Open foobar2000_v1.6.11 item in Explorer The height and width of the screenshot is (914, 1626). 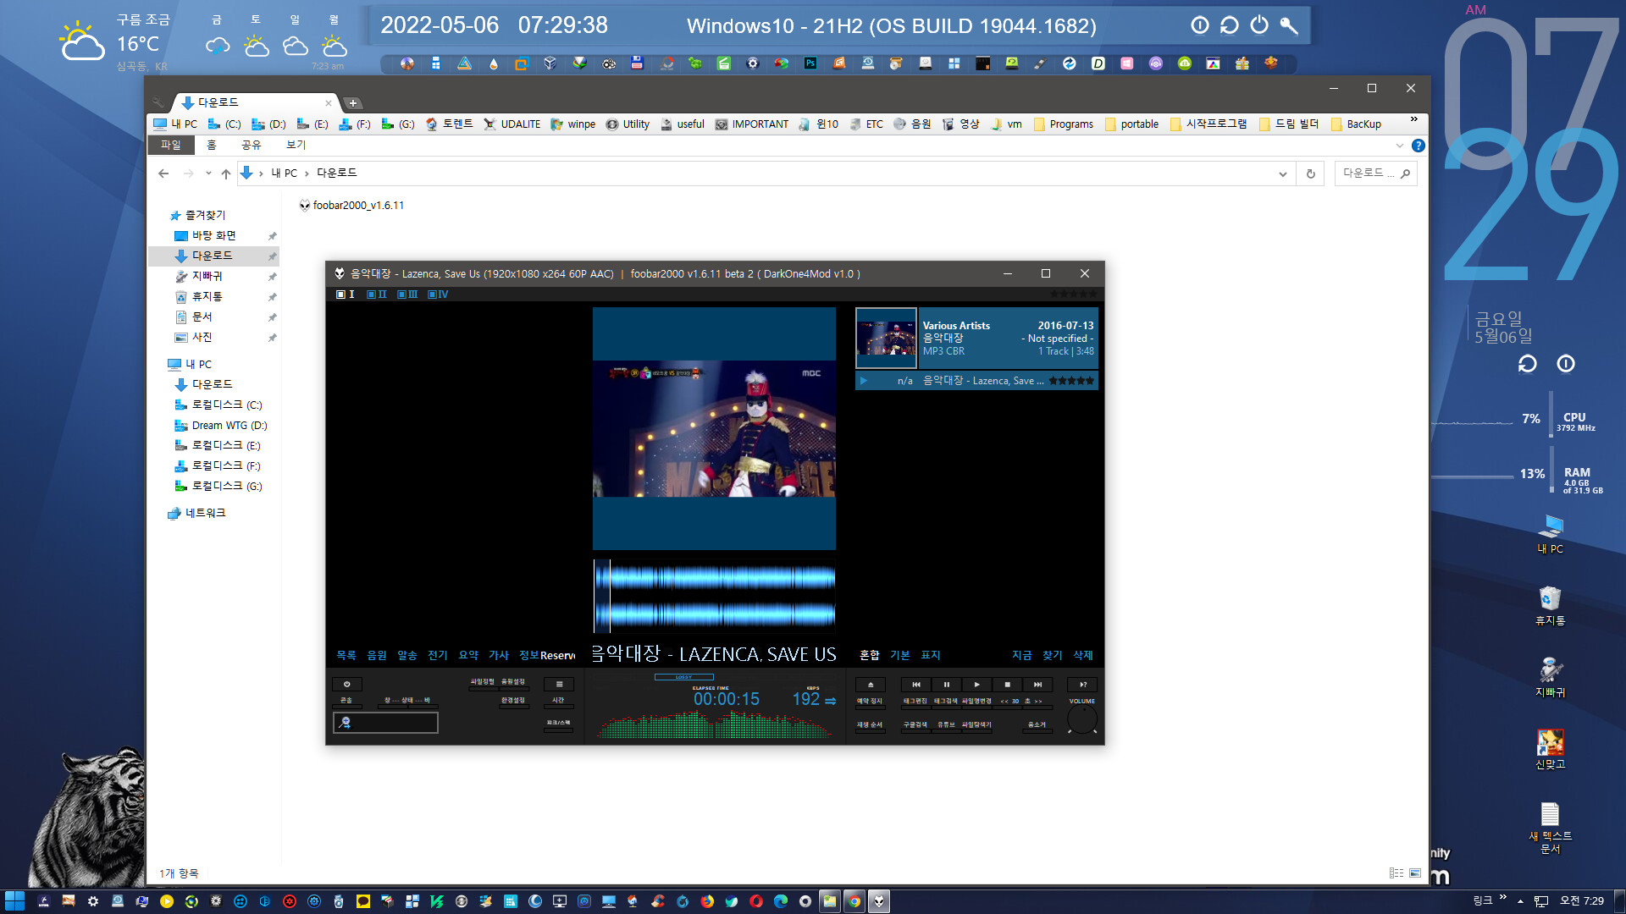point(351,206)
